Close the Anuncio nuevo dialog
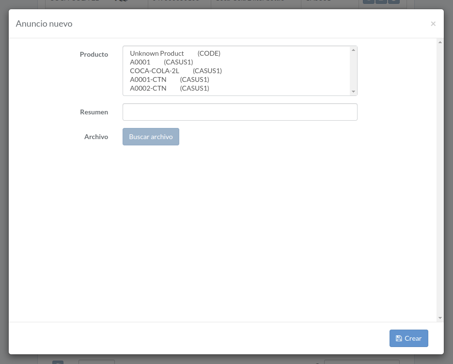This screenshot has width=453, height=364. [x=433, y=24]
